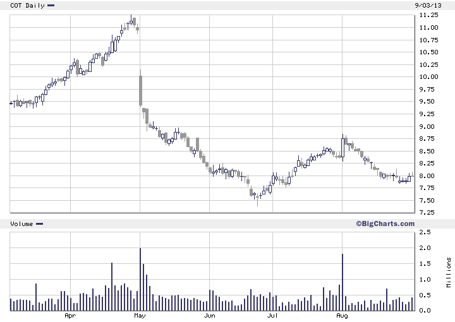Click the Volume panel label
This screenshot has height=322, width=455.
pos(21,224)
